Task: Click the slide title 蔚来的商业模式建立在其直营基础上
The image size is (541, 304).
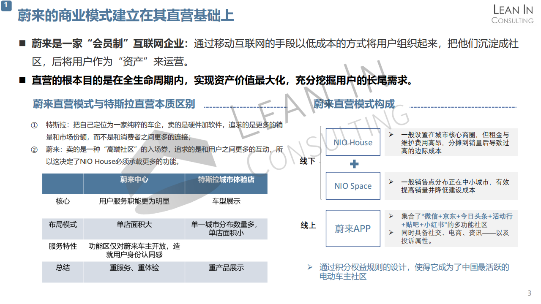Action: pyautogui.click(x=126, y=16)
